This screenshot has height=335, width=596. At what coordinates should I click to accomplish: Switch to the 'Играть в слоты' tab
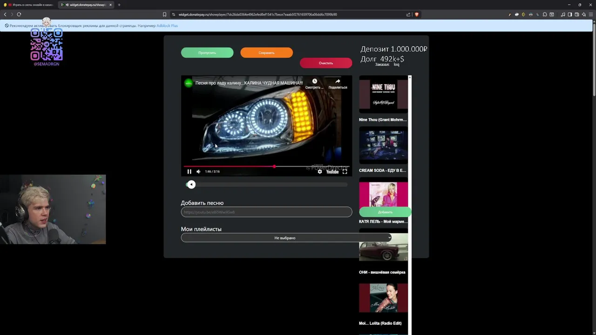(29, 5)
